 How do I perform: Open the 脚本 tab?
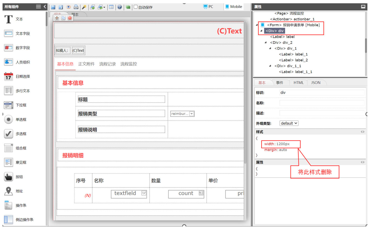coord(75,14)
